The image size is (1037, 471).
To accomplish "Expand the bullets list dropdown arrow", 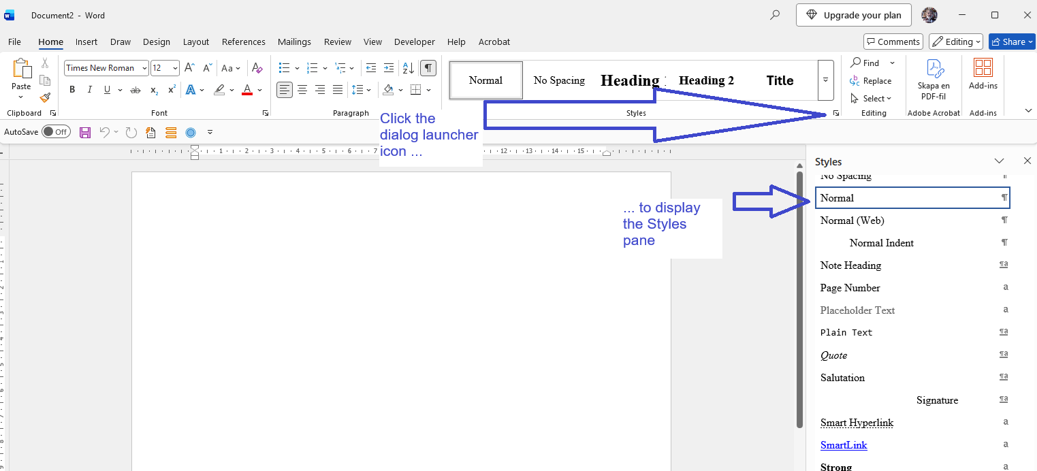I will click(x=297, y=68).
